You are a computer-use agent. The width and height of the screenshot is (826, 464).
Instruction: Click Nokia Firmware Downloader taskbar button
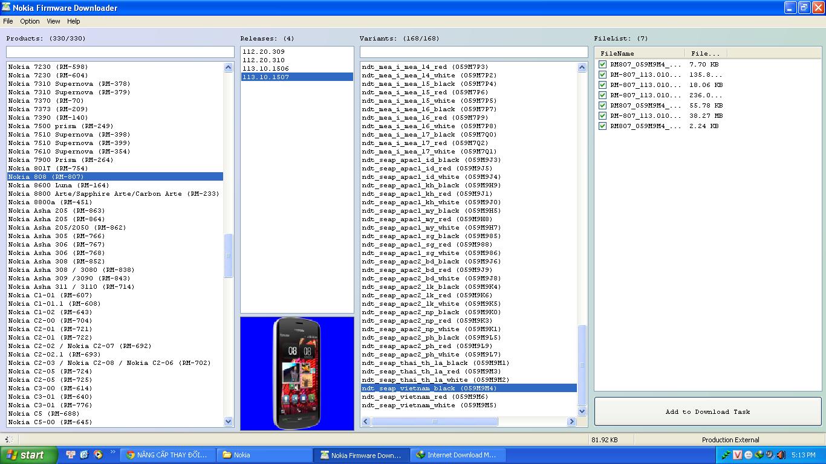361,455
